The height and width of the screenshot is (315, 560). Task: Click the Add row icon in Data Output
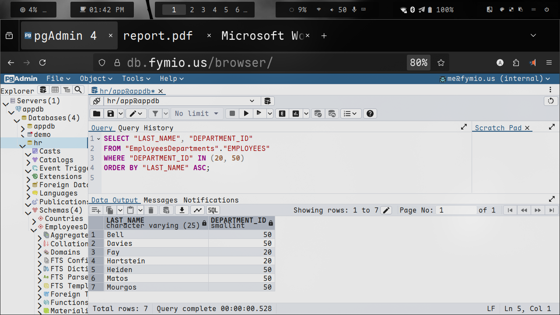(96, 210)
